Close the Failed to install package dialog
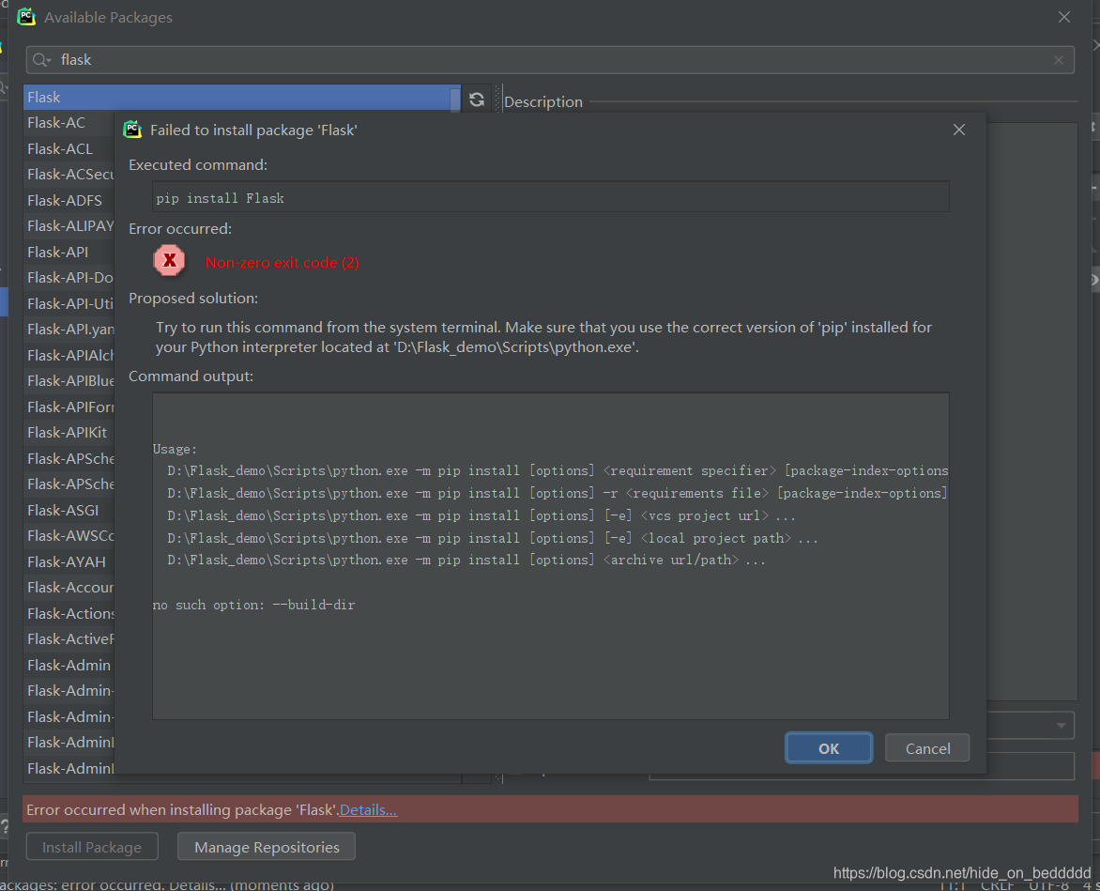The height and width of the screenshot is (891, 1100). 959,130
